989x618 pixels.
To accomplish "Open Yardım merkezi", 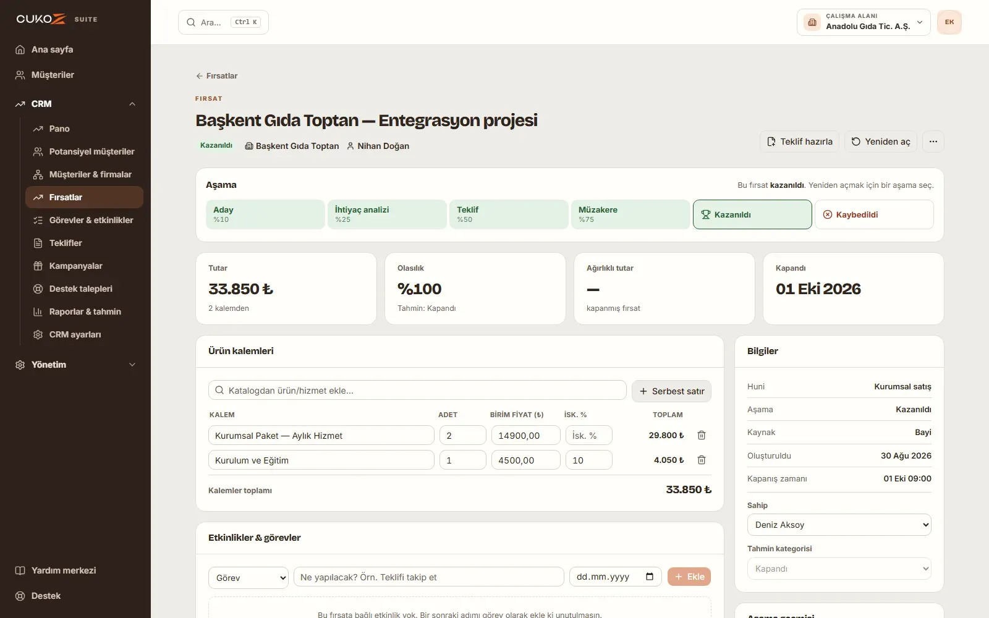I will point(75,570).
